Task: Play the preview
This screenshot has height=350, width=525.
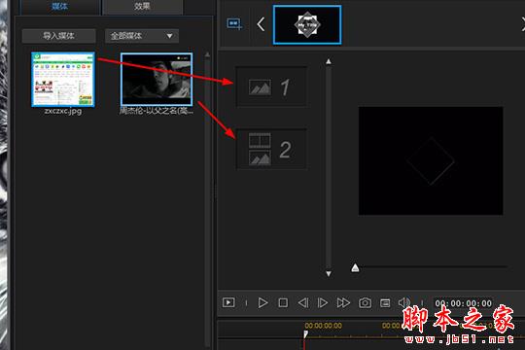Action: click(262, 302)
